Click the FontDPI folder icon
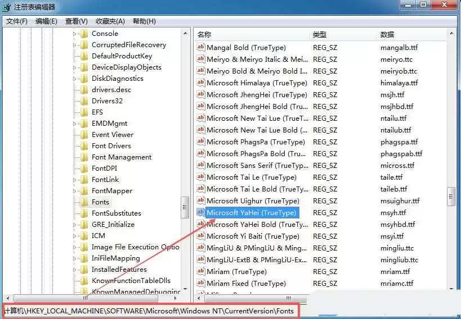 click(84, 168)
